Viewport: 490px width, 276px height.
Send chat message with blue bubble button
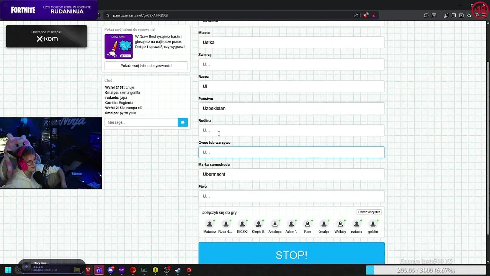coord(183,122)
